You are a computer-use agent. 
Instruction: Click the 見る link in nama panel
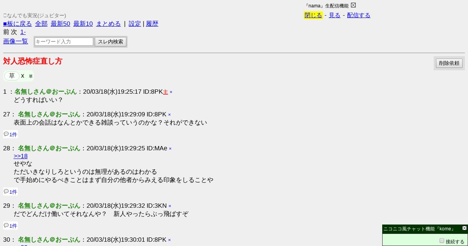[335, 15]
